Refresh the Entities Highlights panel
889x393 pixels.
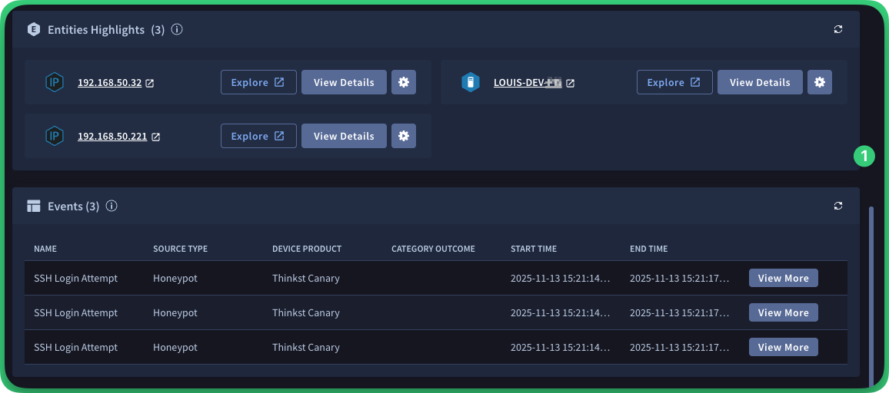[x=838, y=30]
